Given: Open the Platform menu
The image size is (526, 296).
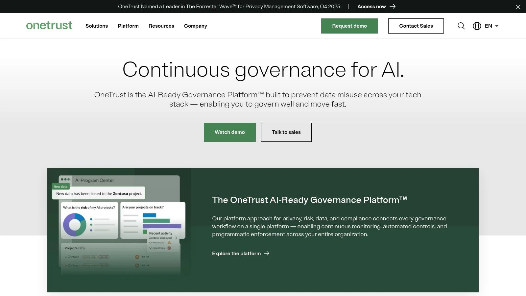Looking at the screenshot, I should coord(128,26).
